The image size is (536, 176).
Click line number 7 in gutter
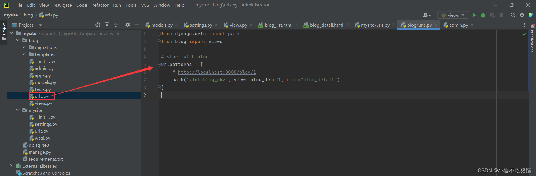pos(144,80)
